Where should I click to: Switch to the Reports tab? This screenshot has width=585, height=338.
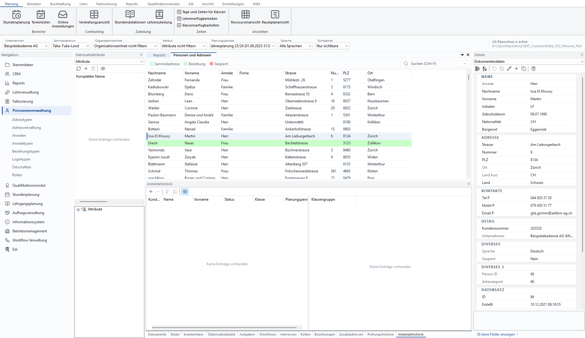tap(159, 55)
